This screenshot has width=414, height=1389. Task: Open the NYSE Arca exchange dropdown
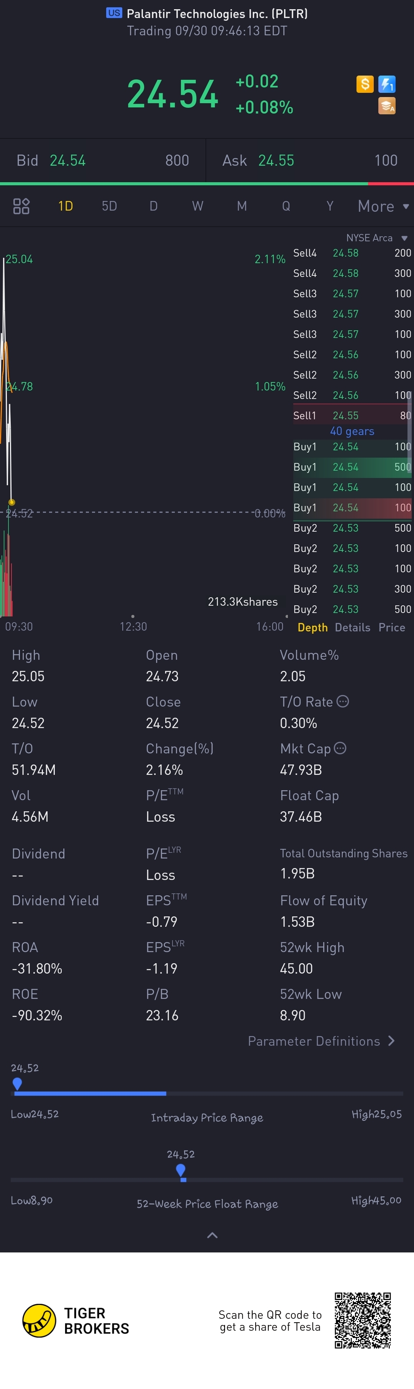pos(377,238)
